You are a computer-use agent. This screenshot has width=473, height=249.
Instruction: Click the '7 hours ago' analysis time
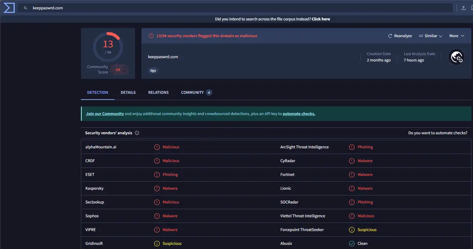coord(414,60)
